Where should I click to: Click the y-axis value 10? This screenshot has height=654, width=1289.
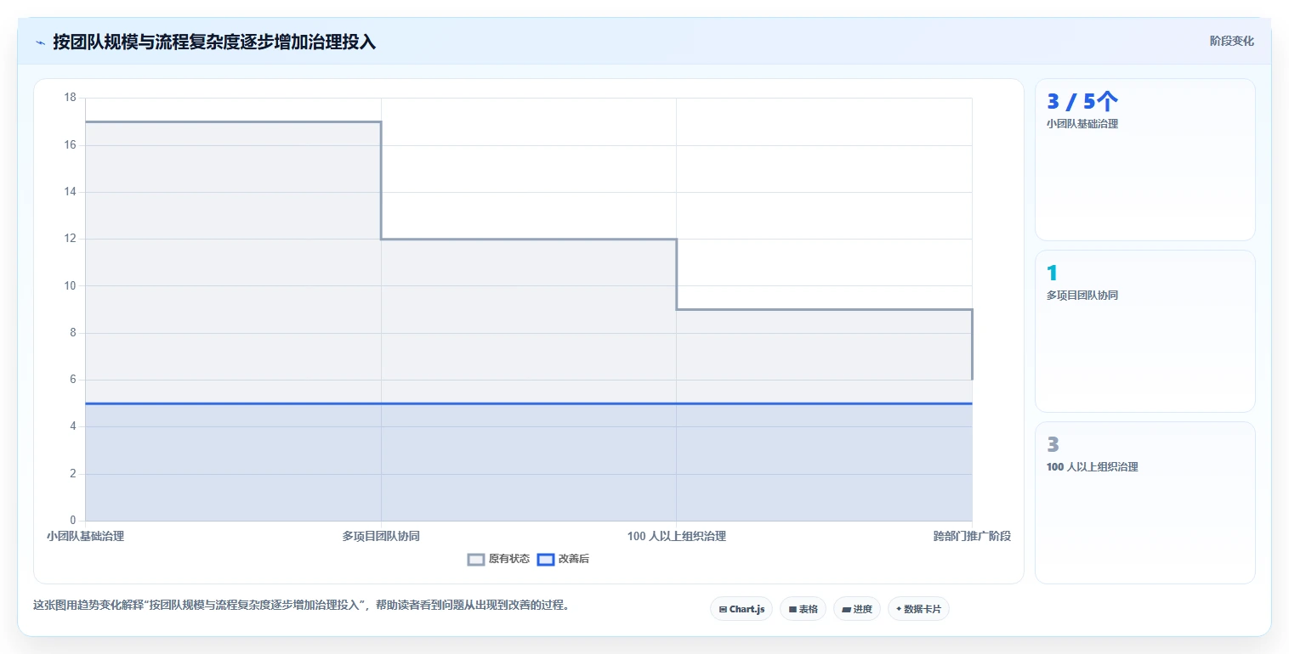click(x=70, y=286)
